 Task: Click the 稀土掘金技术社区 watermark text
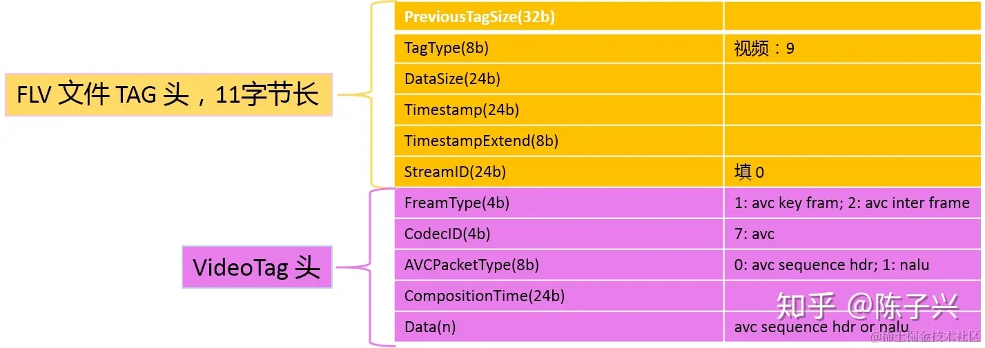pyautogui.click(x=925, y=336)
